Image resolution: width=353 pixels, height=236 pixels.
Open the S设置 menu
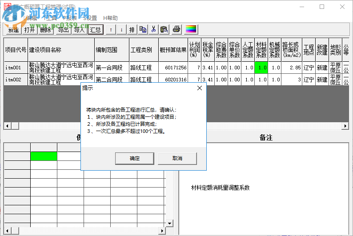(x=90, y=18)
